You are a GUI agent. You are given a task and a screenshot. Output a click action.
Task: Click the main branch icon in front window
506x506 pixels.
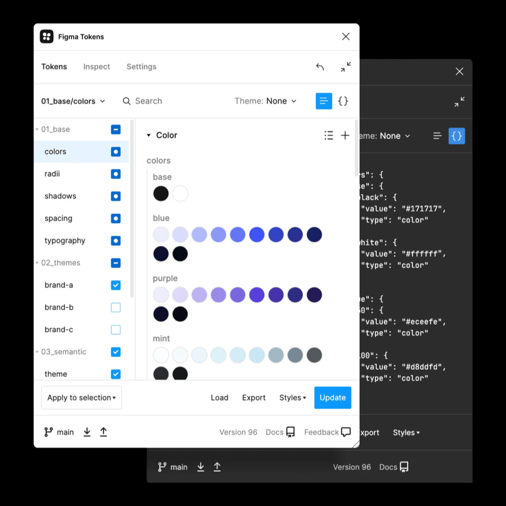49,432
